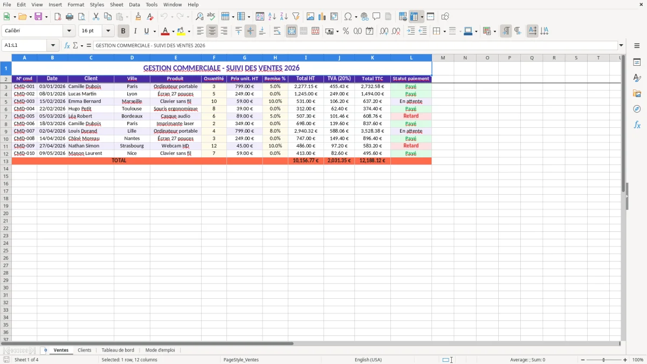Open the sidebar Gallery panel
The image size is (647, 364).
(x=637, y=93)
